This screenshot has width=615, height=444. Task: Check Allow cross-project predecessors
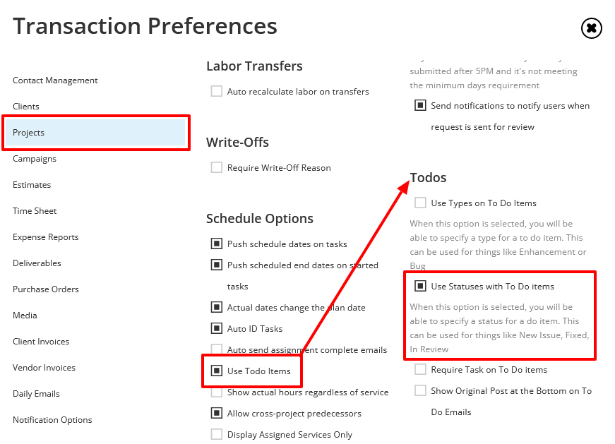pos(217,413)
